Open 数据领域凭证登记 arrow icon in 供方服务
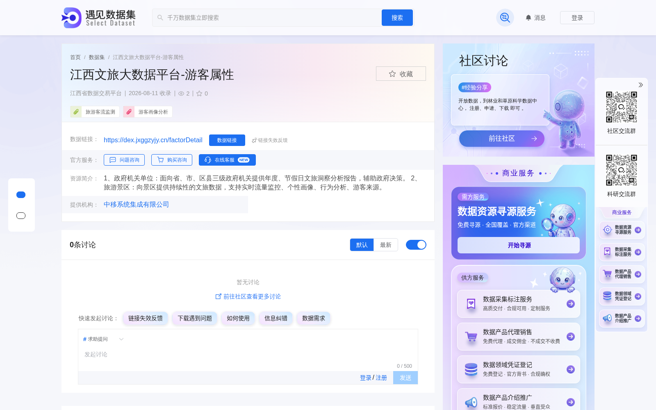The height and width of the screenshot is (410, 656). pyautogui.click(x=571, y=369)
